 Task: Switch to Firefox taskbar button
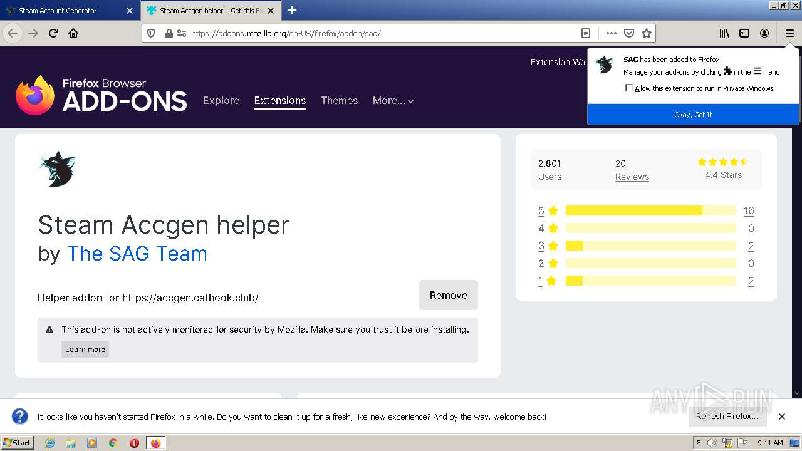[x=155, y=443]
